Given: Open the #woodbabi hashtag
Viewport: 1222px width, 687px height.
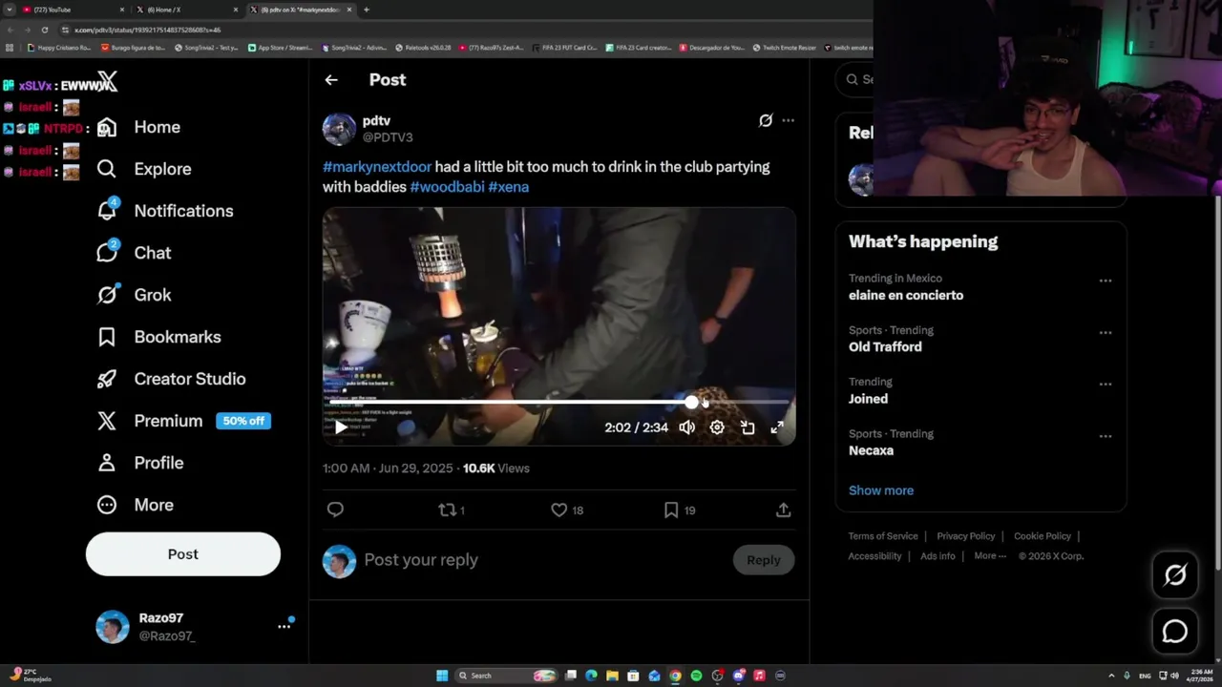Looking at the screenshot, I should pyautogui.click(x=447, y=187).
